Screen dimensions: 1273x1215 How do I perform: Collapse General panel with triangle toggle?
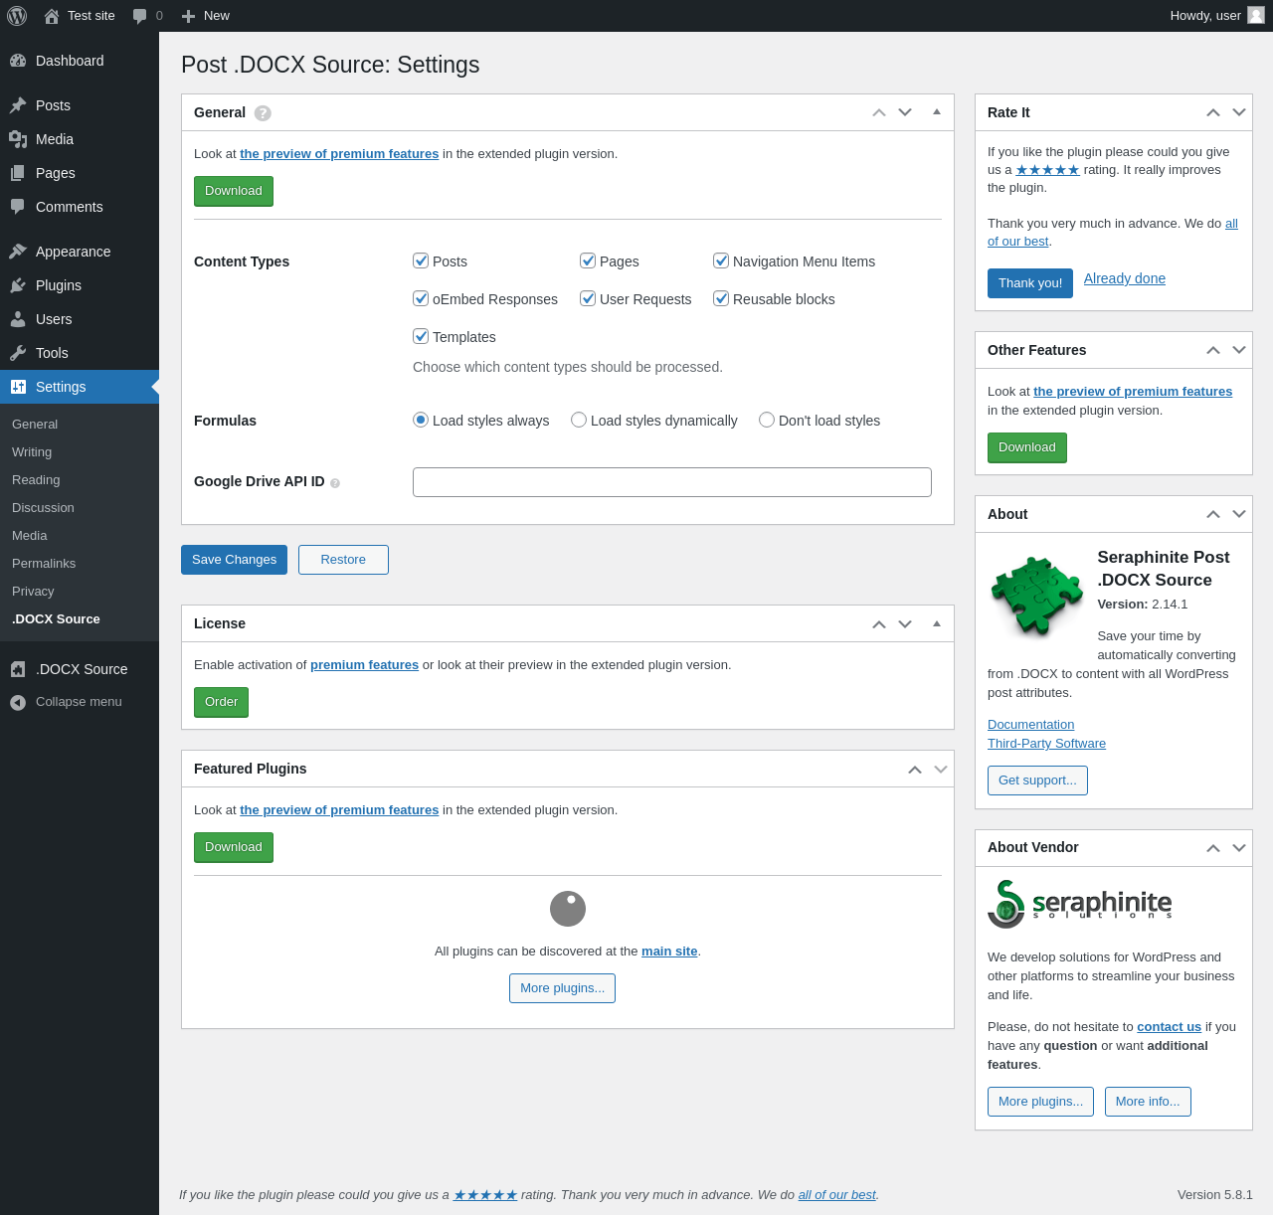pyautogui.click(x=937, y=112)
